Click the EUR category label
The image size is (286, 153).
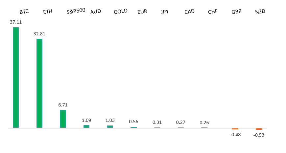pos(142,12)
